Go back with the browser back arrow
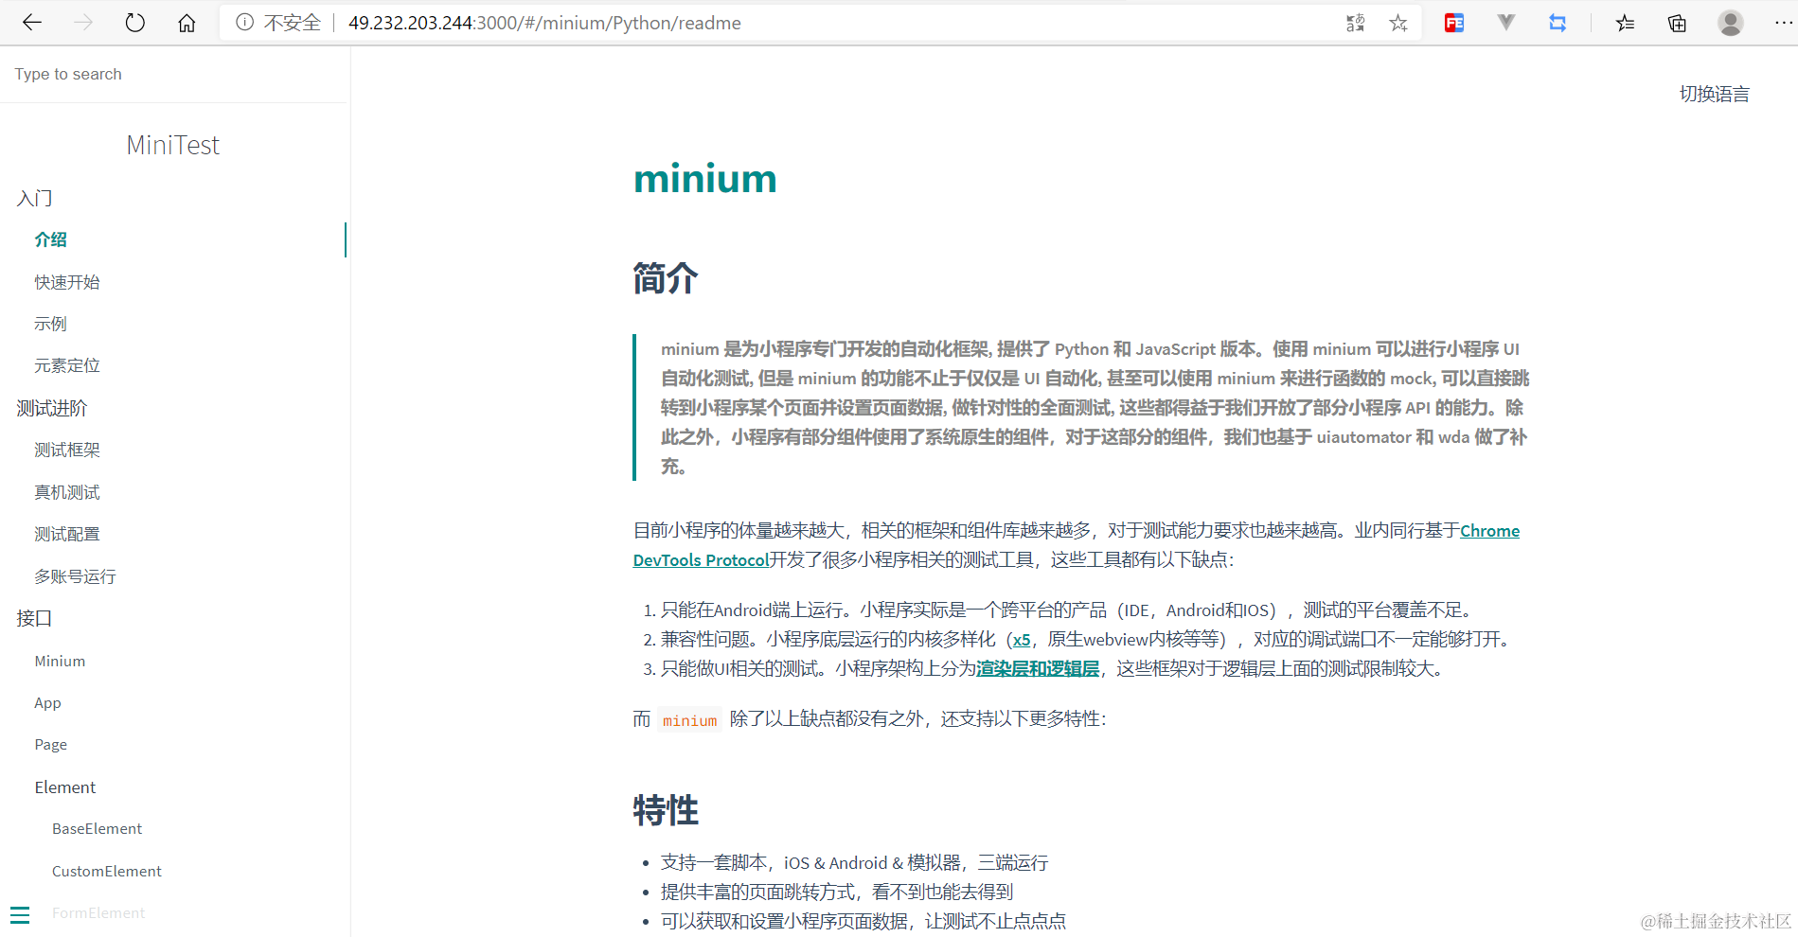The height and width of the screenshot is (937, 1798). pos(32,23)
